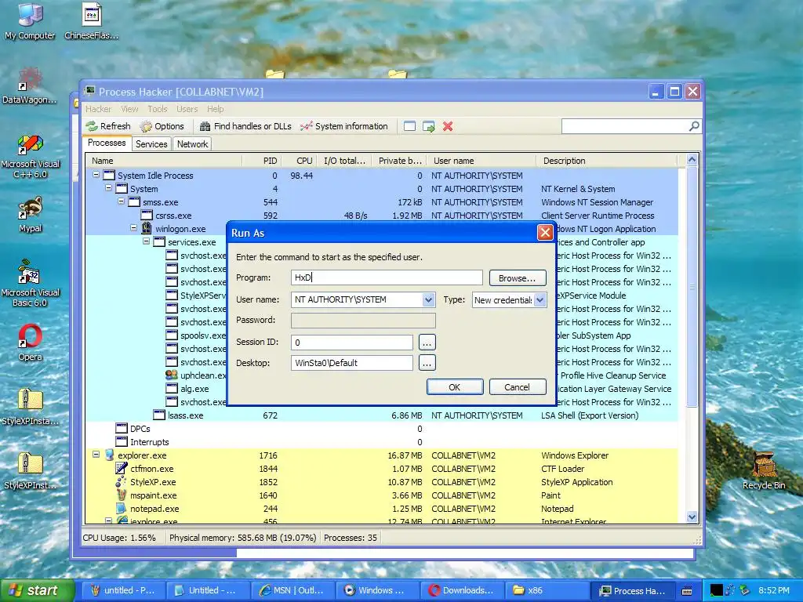Screen dimensions: 803x602
Task: Select the DataWagon desktop shortcut
Action: 29,85
